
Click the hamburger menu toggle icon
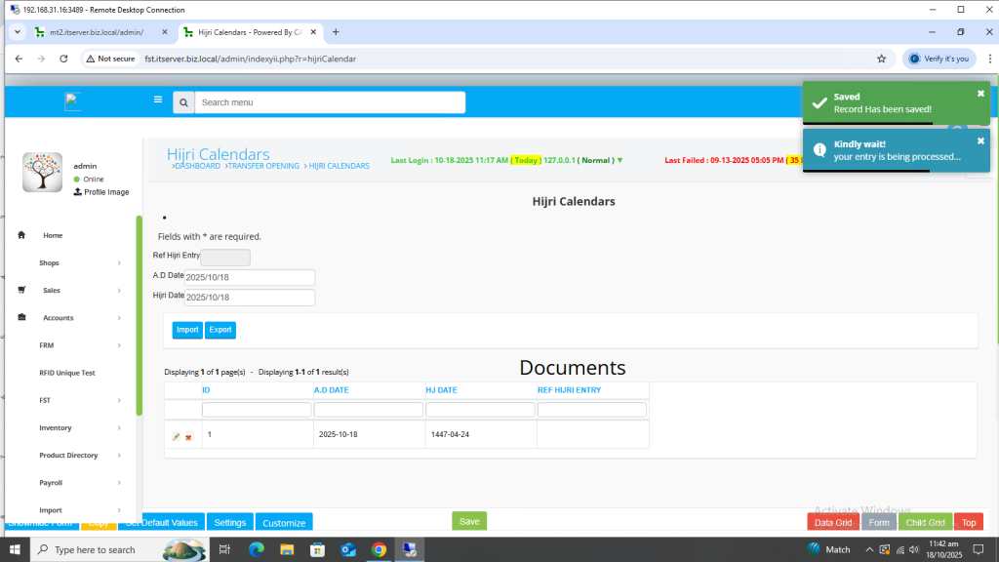pos(158,100)
